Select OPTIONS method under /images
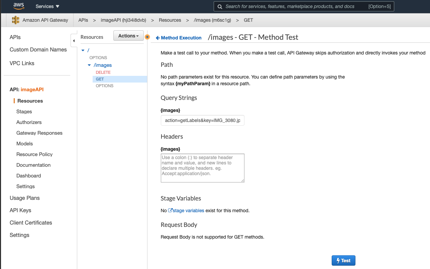This screenshot has height=269, width=430. 105,86
